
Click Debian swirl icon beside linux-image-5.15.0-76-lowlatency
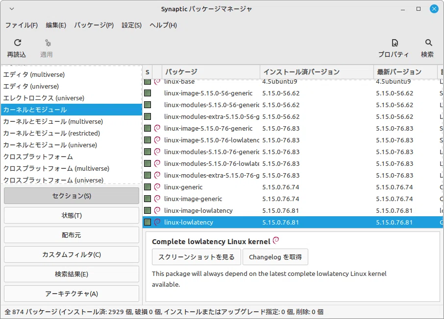pos(157,140)
